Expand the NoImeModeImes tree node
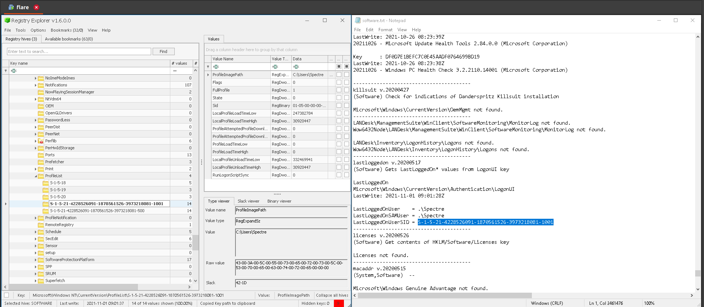The image size is (704, 307). coord(36,78)
